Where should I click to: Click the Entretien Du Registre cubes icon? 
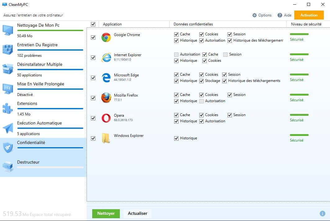pyautogui.click(x=8, y=49)
